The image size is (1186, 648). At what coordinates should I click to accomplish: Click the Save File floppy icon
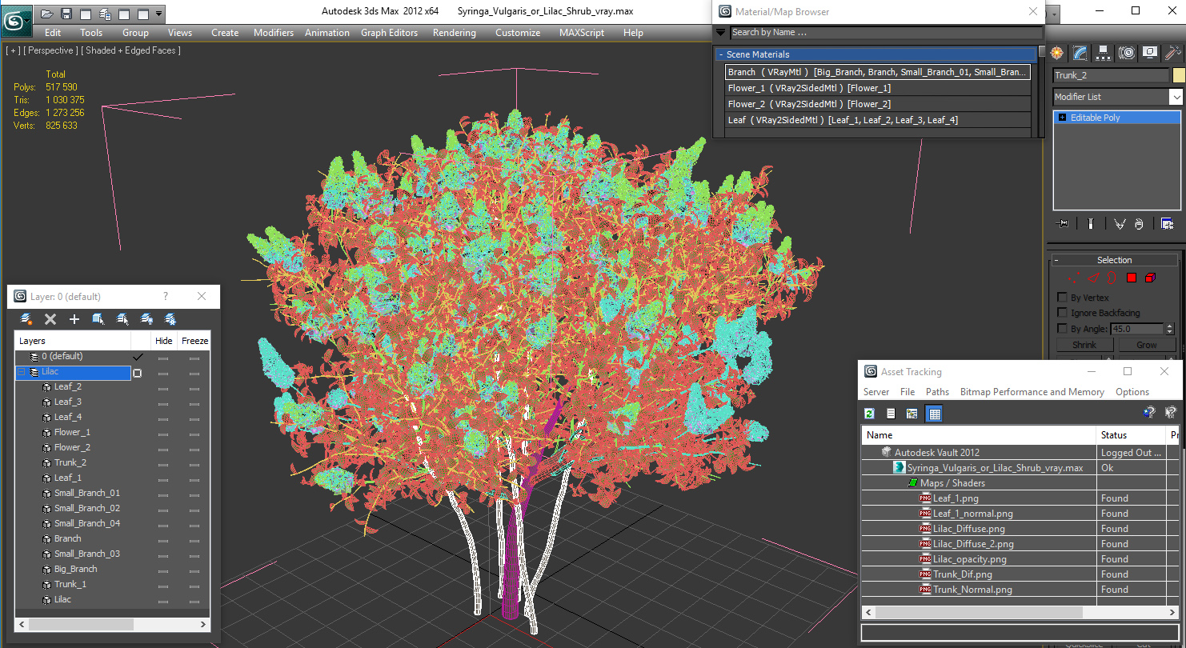(x=66, y=14)
